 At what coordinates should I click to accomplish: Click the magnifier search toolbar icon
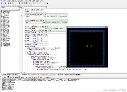20,3
